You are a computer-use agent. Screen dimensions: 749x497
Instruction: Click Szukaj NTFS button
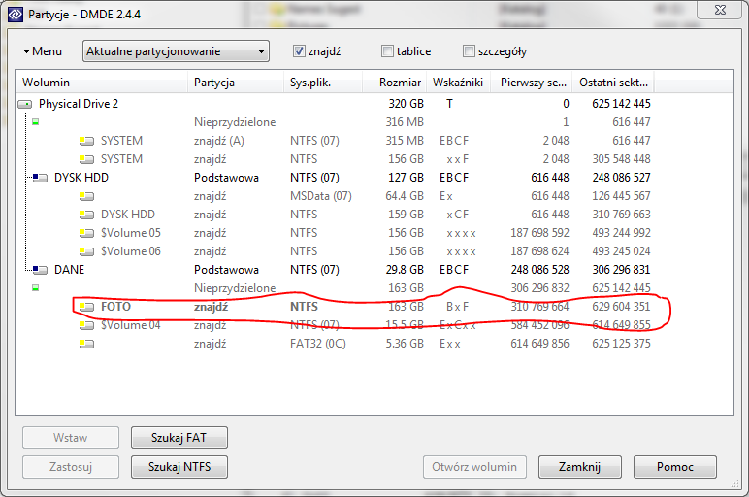(179, 467)
